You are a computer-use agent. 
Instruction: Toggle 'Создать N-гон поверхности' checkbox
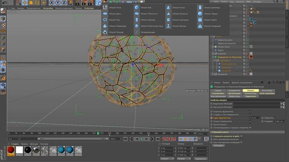point(250,114)
